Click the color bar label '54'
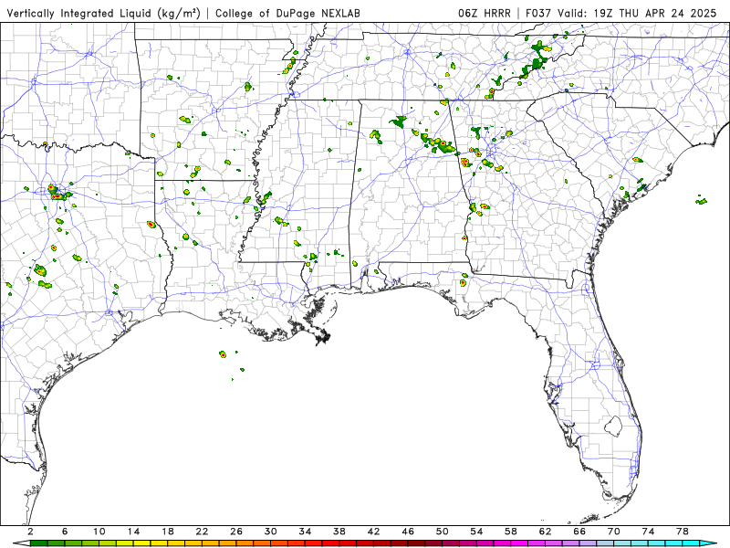This screenshot has height=548, width=730. pos(476,532)
